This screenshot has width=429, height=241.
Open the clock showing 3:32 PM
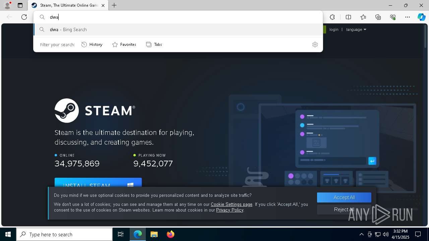pos(401,234)
